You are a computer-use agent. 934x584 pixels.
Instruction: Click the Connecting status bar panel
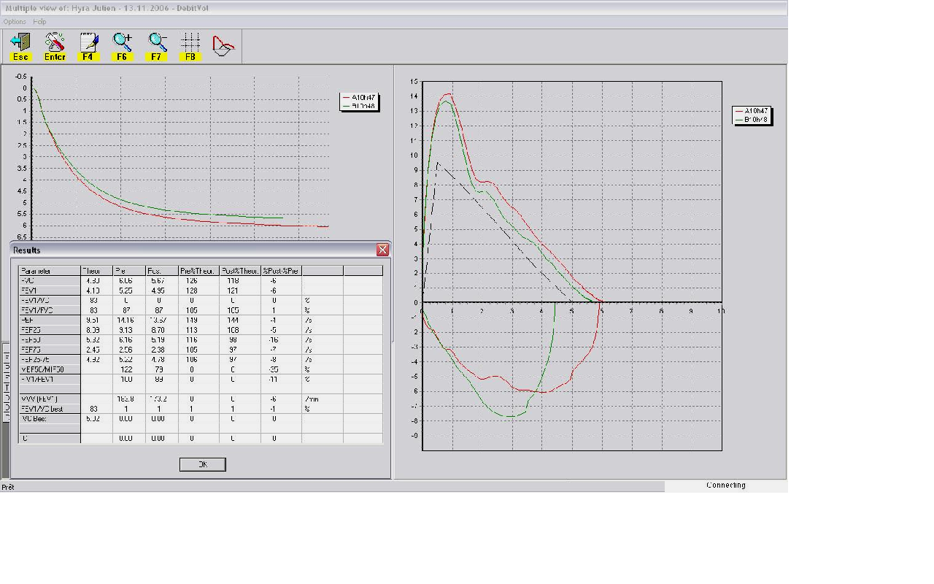pyautogui.click(x=726, y=485)
